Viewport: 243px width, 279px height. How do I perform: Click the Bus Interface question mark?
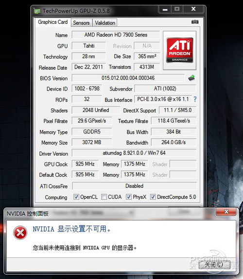coord(195,99)
